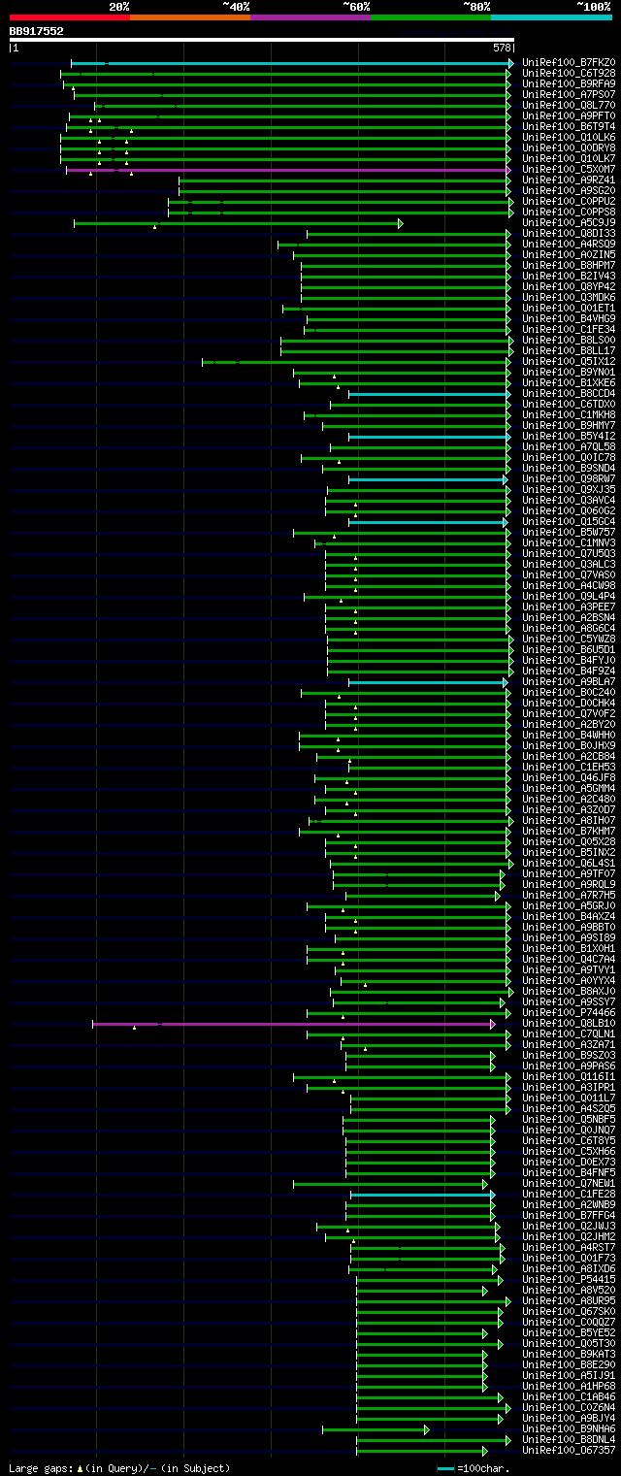Click the alignment bar for Q7NEW1
This screenshot has width=621, height=1476.
(391, 1183)
